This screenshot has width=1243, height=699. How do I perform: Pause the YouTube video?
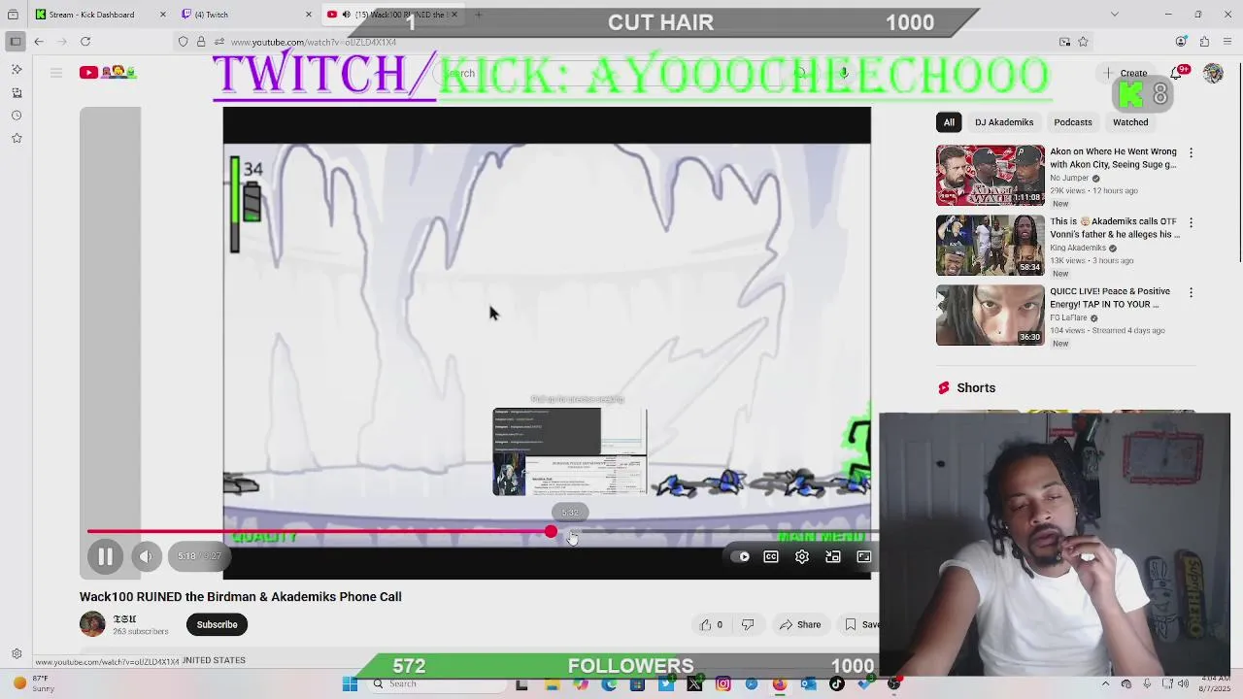(x=105, y=556)
